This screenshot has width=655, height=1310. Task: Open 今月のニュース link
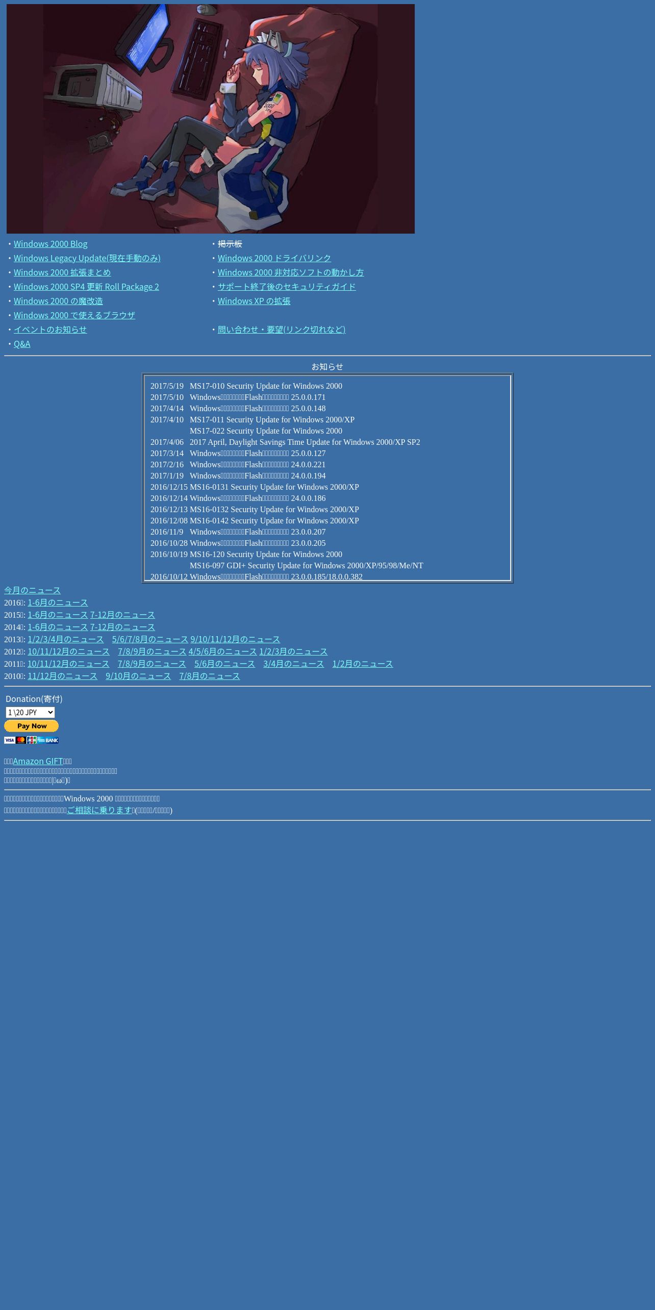coord(32,590)
